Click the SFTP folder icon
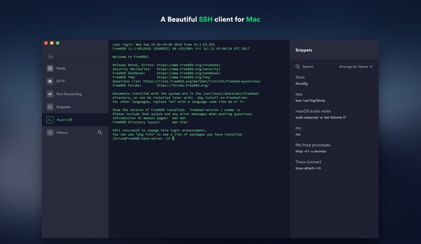Viewport: 421px width, 244px height. [50, 81]
